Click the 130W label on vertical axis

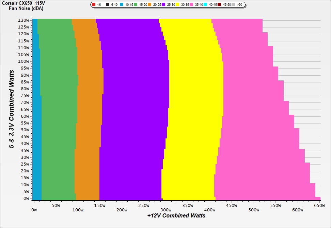click(x=23, y=20)
